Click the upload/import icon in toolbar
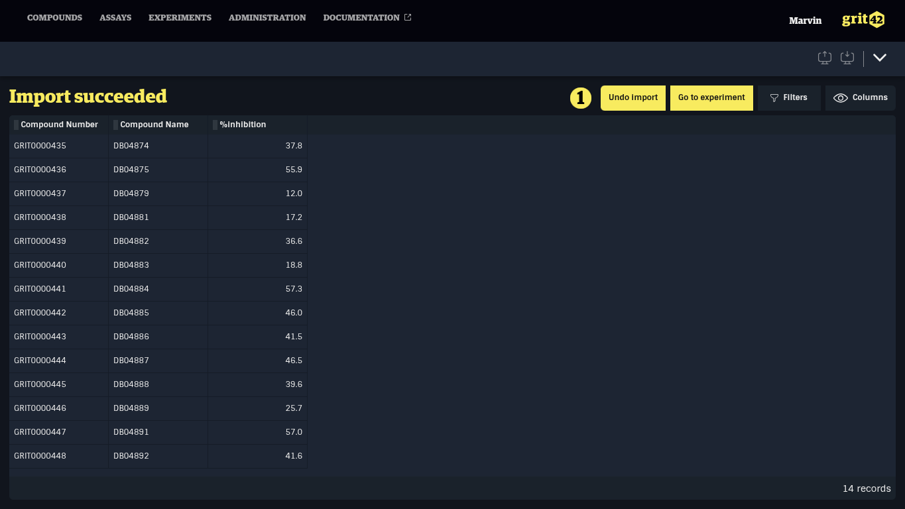Image resolution: width=905 pixels, height=509 pixels. pos(825,58)
